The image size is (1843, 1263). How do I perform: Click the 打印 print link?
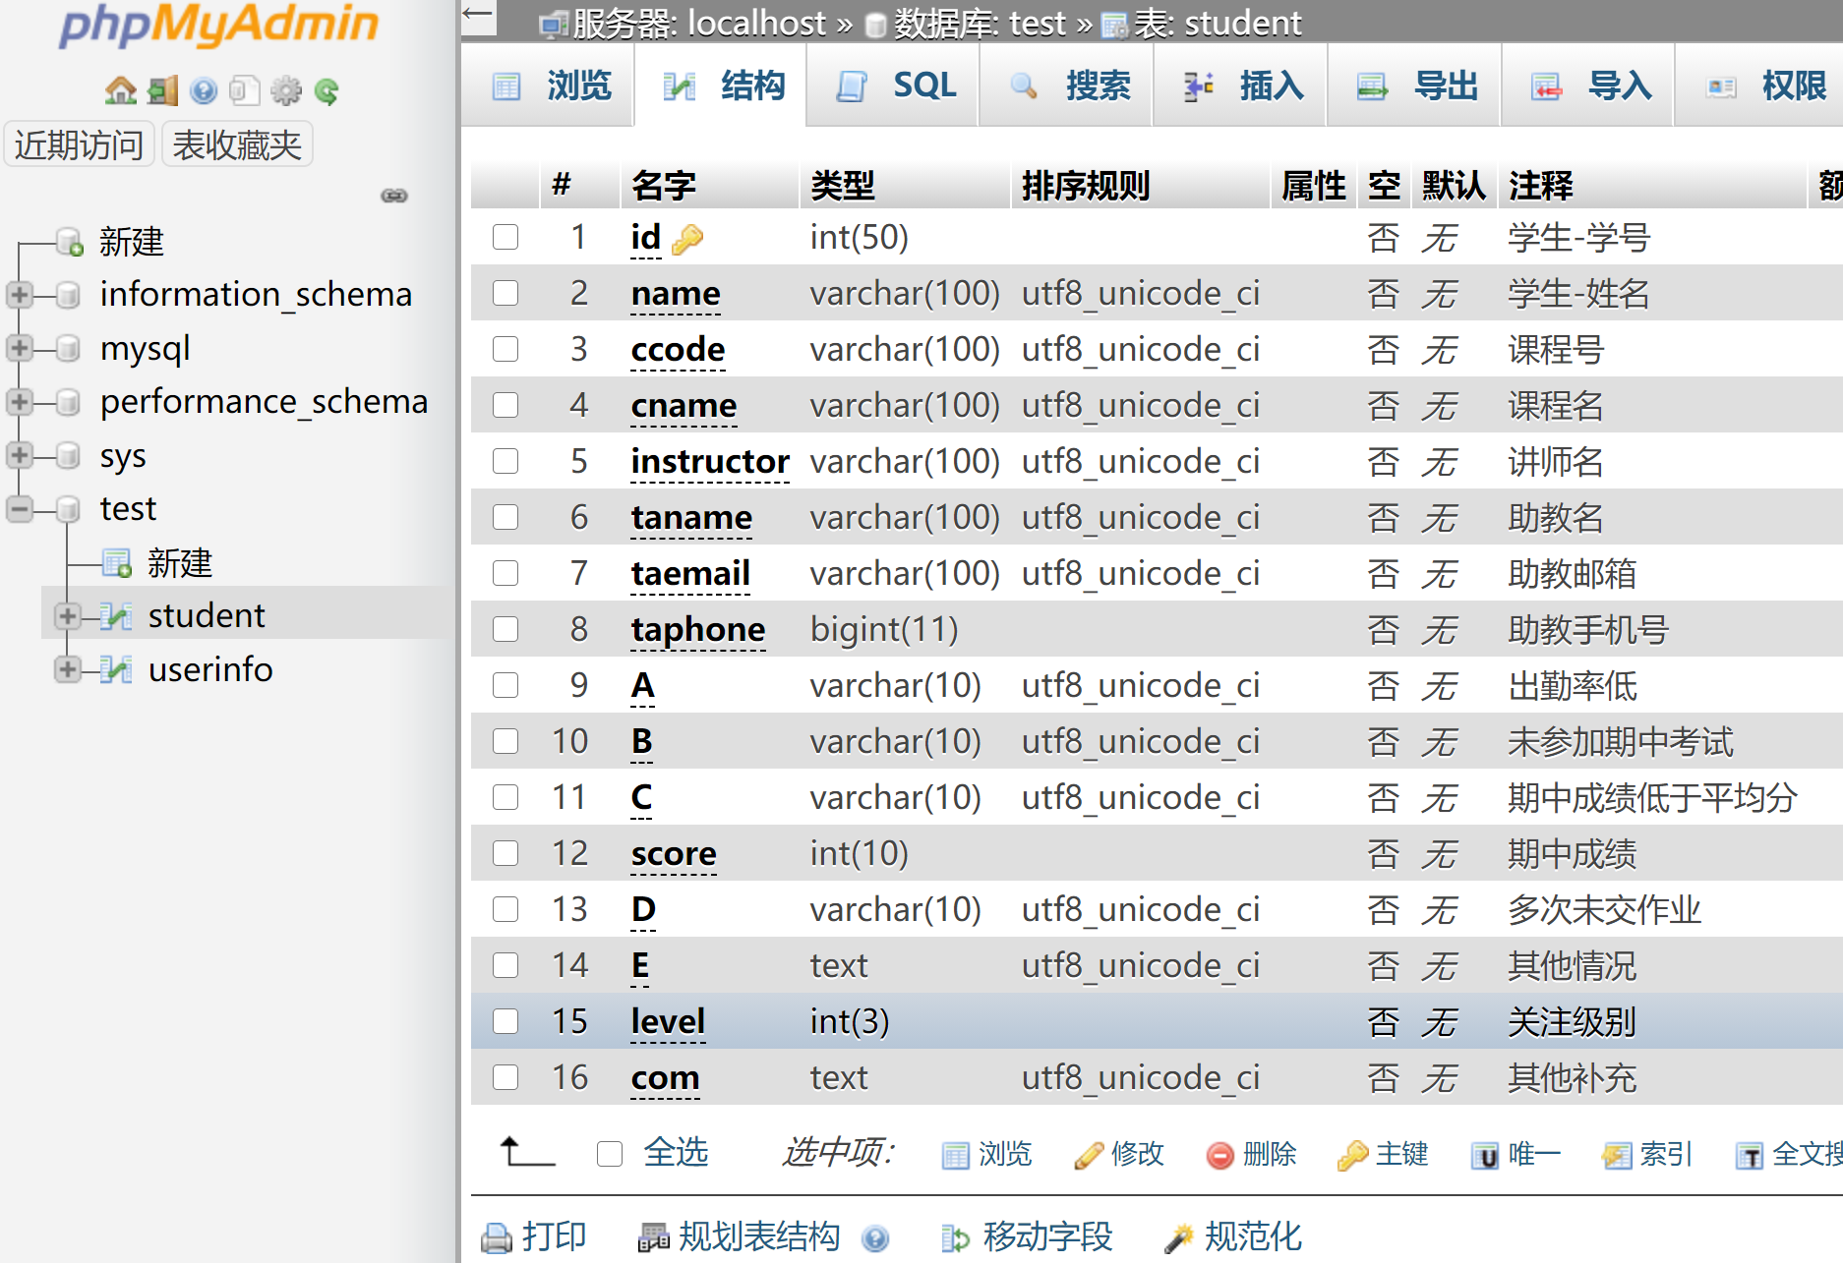[x=554, y=1237]
